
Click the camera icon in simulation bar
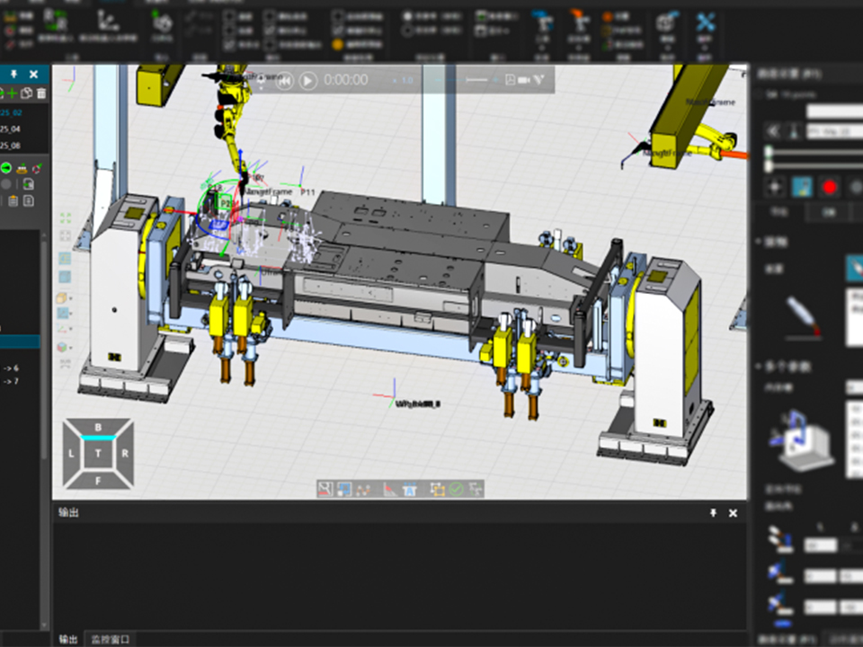coord(523,80)
